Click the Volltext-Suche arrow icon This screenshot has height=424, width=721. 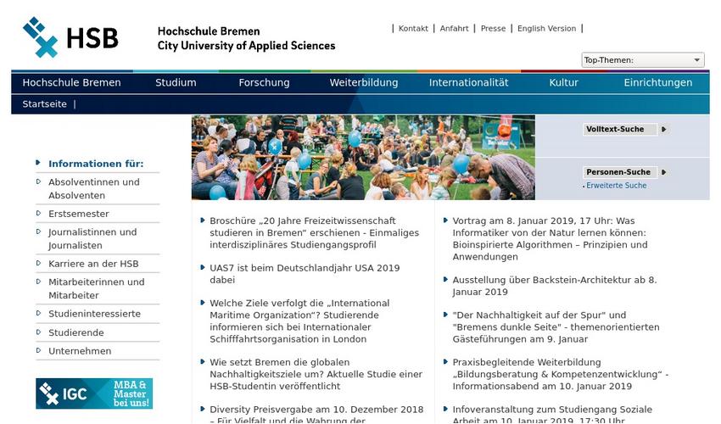click(x=664, y=130)
